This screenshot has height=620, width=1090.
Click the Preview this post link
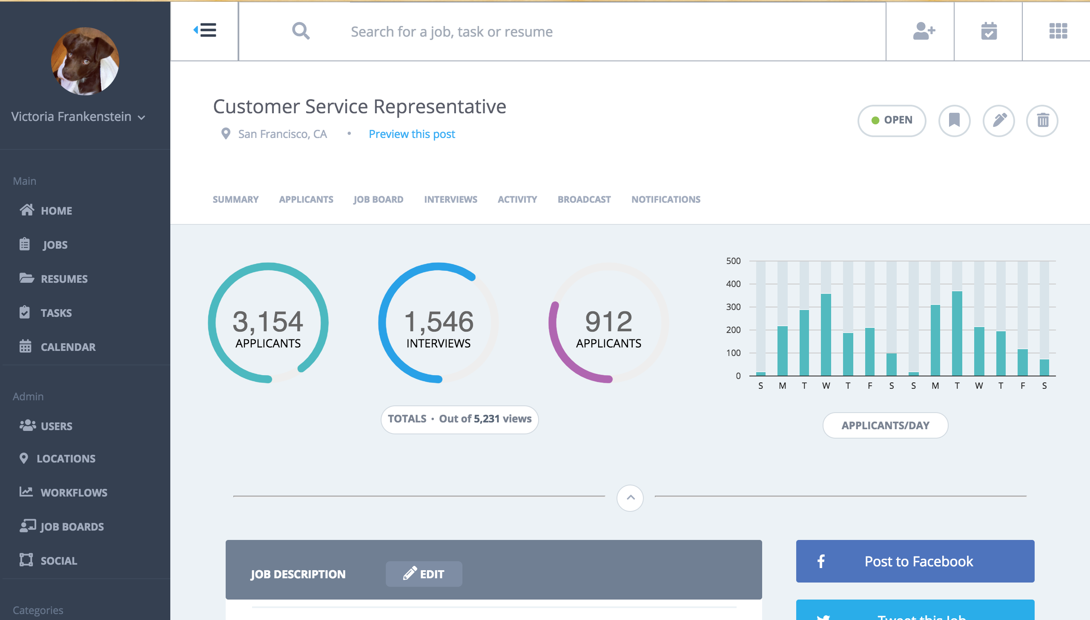point(412,134)
